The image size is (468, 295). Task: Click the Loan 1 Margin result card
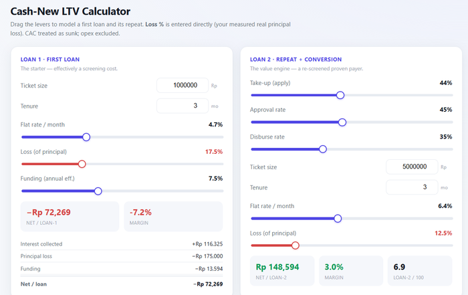coord(173,217)
